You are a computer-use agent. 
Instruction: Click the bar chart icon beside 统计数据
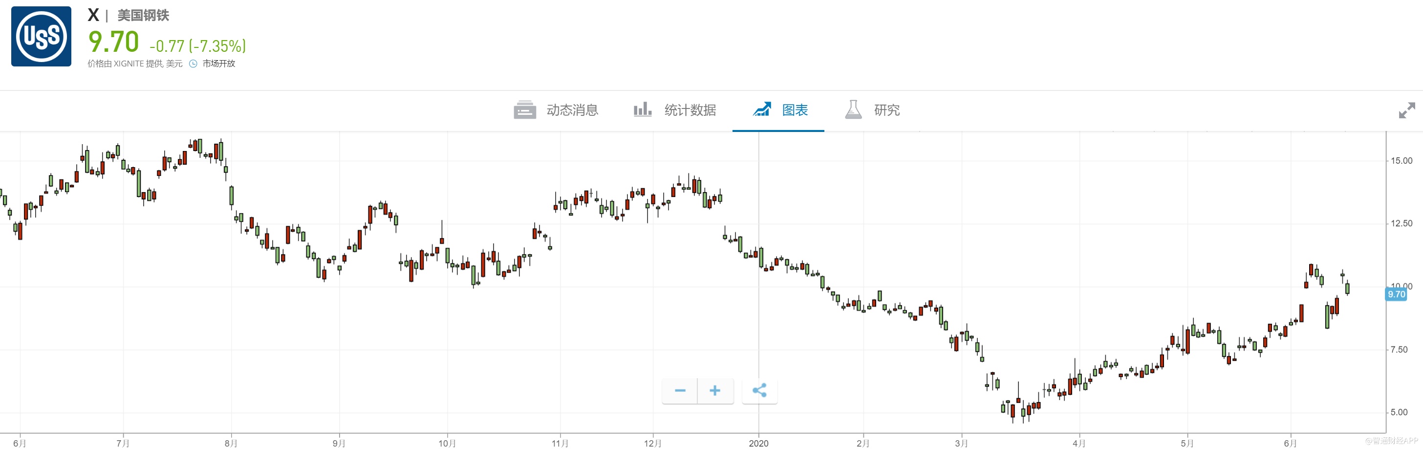click(642, 109)
